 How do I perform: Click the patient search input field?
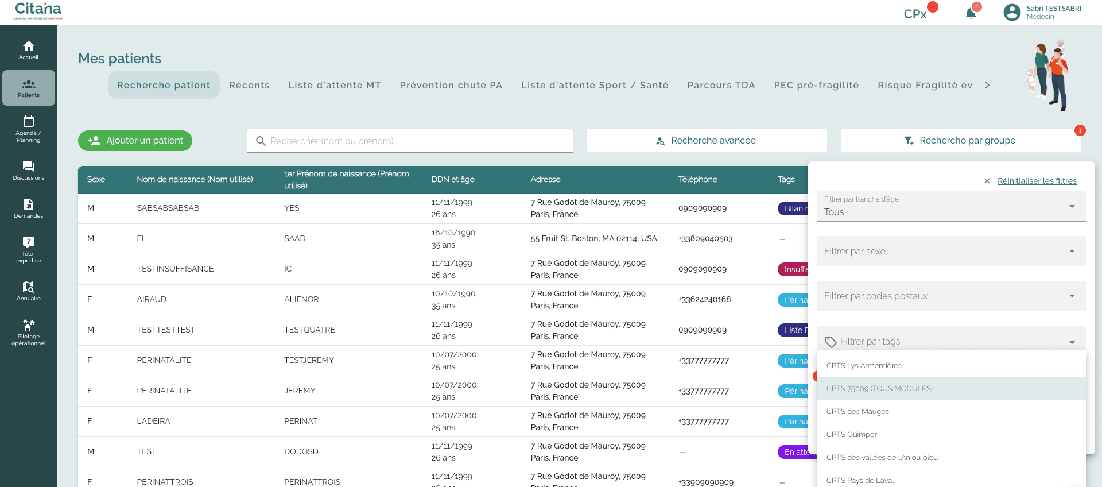tap(410, 141)
